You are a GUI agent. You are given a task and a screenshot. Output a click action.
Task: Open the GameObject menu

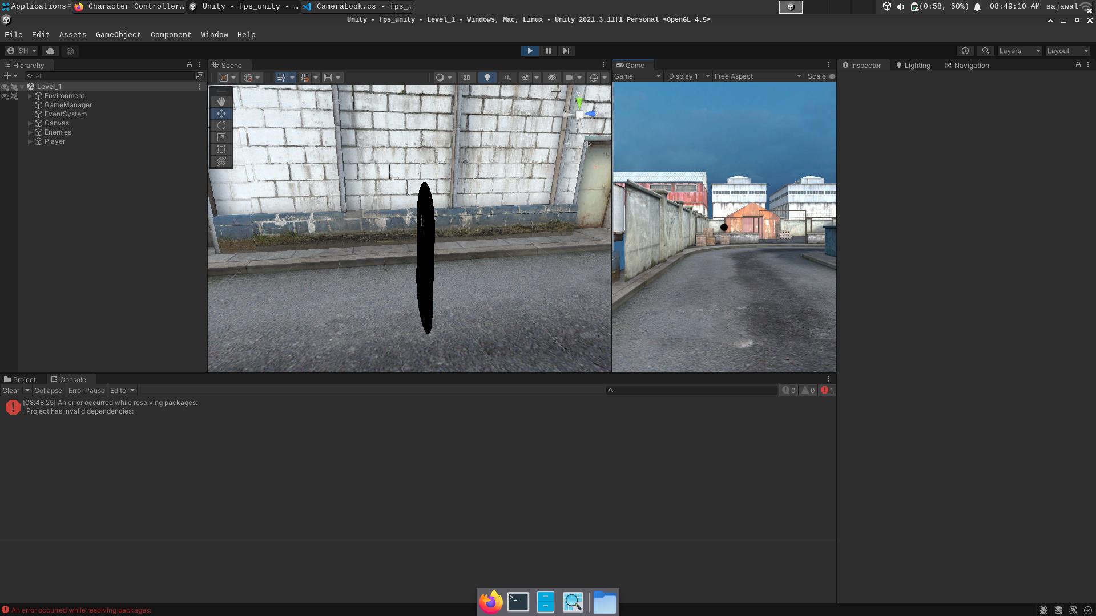118,35
